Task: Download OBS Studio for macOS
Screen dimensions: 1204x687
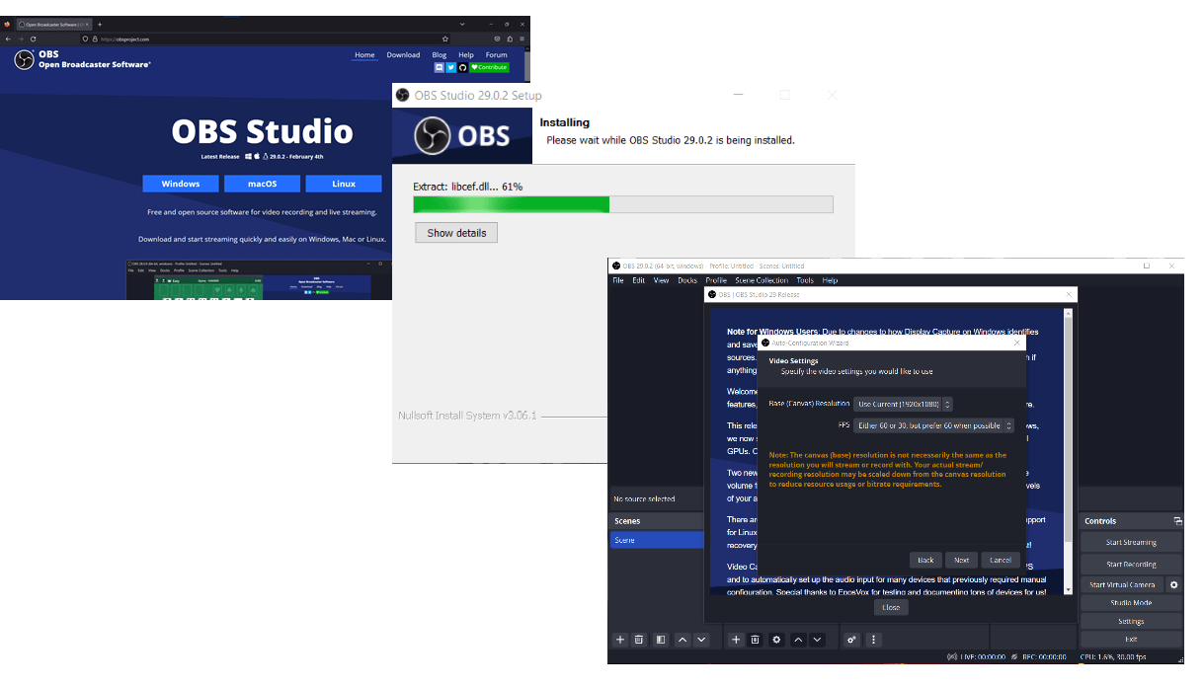Action: pyautogui.click(x=262, y=184)
